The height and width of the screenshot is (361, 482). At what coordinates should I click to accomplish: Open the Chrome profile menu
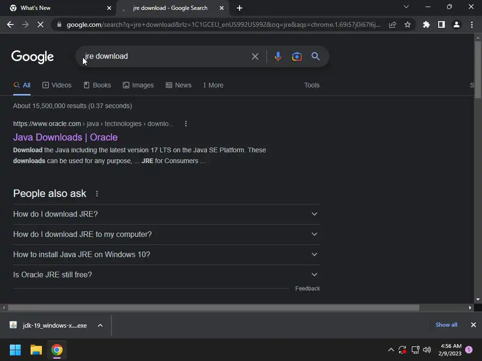point(457,24)
